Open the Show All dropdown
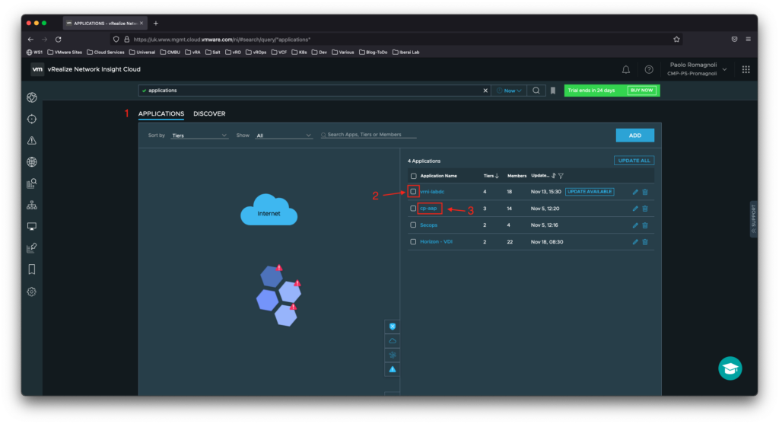 [x=284, y=135]
